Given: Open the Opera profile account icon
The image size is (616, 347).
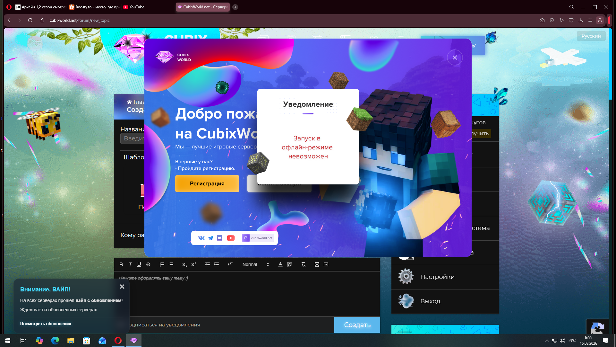Looking at the screenshot, I should [x=600, y=20].
